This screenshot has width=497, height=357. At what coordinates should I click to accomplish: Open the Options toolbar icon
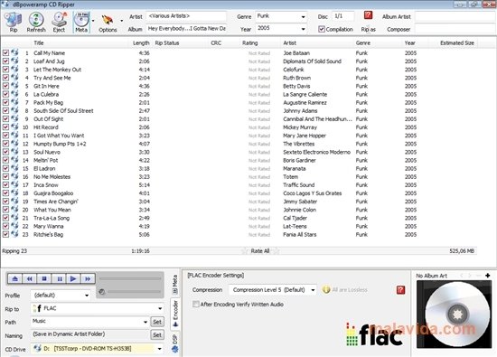pos(108,23)
